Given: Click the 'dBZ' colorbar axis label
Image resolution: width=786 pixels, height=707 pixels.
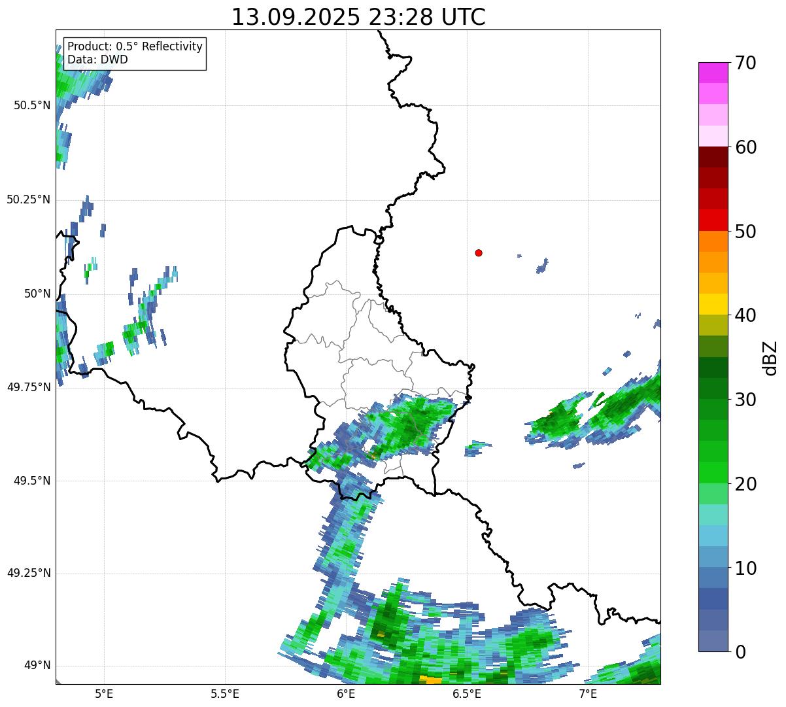Looking at the screenshot, I should point(770,357).
